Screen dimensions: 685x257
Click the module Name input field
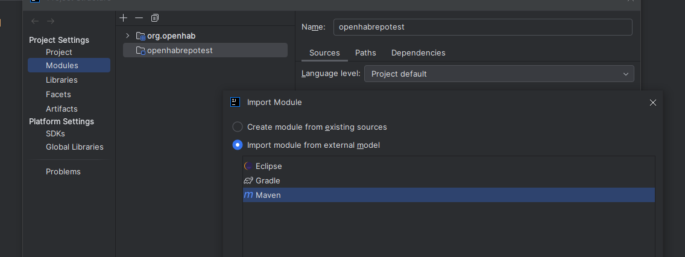pos(482,27)
